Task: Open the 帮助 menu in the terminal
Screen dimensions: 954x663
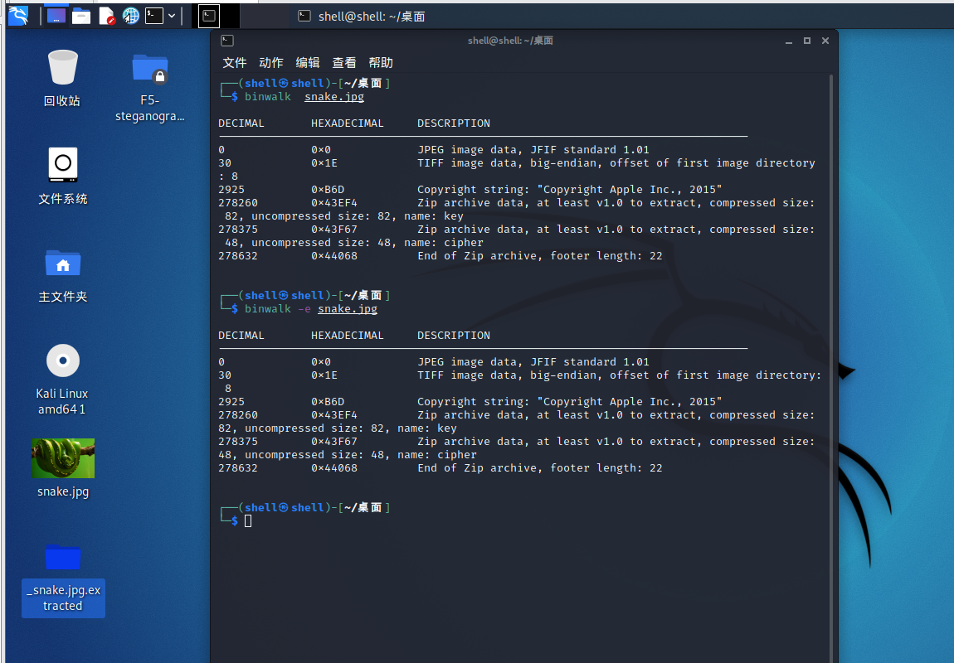Action: (x=380, y=63)
